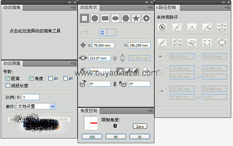Click the center point crosshair icon
Screen dimensions: 233x146
pyautogui.click(x=83, y=45)
